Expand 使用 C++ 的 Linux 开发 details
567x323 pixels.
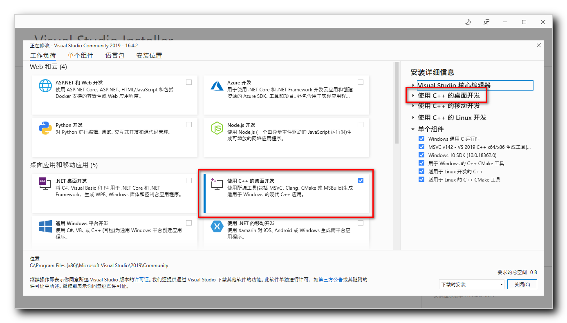pos(413,117)
